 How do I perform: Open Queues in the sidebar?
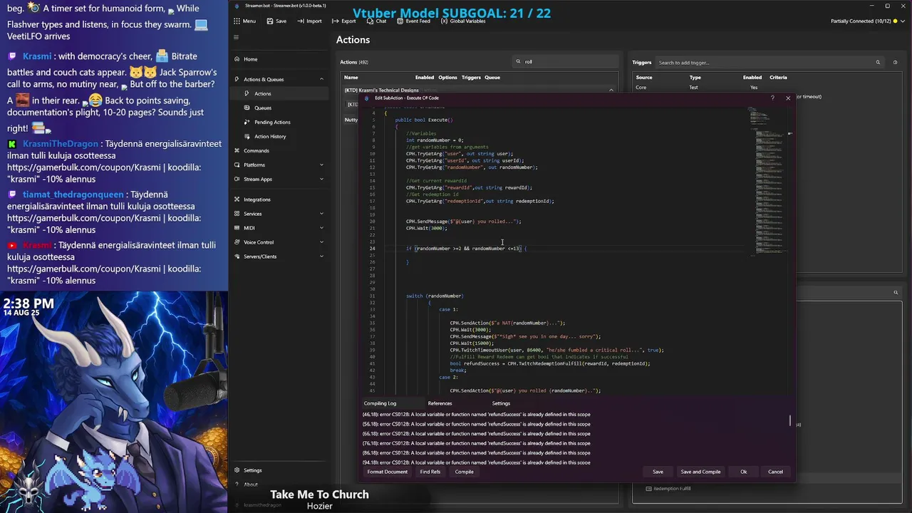pyautogui.click(x=262, y=108)
